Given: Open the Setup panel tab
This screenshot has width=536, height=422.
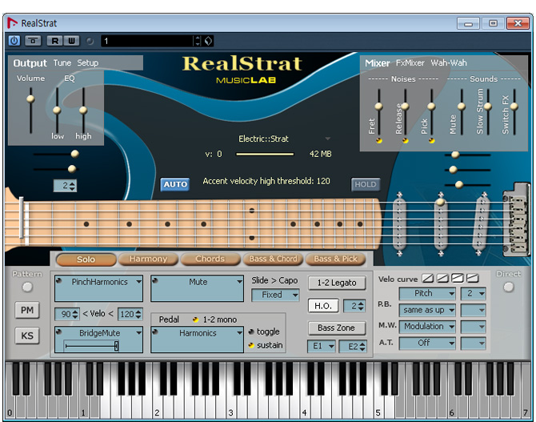Looking at the screenshot, I should point(87,63).
